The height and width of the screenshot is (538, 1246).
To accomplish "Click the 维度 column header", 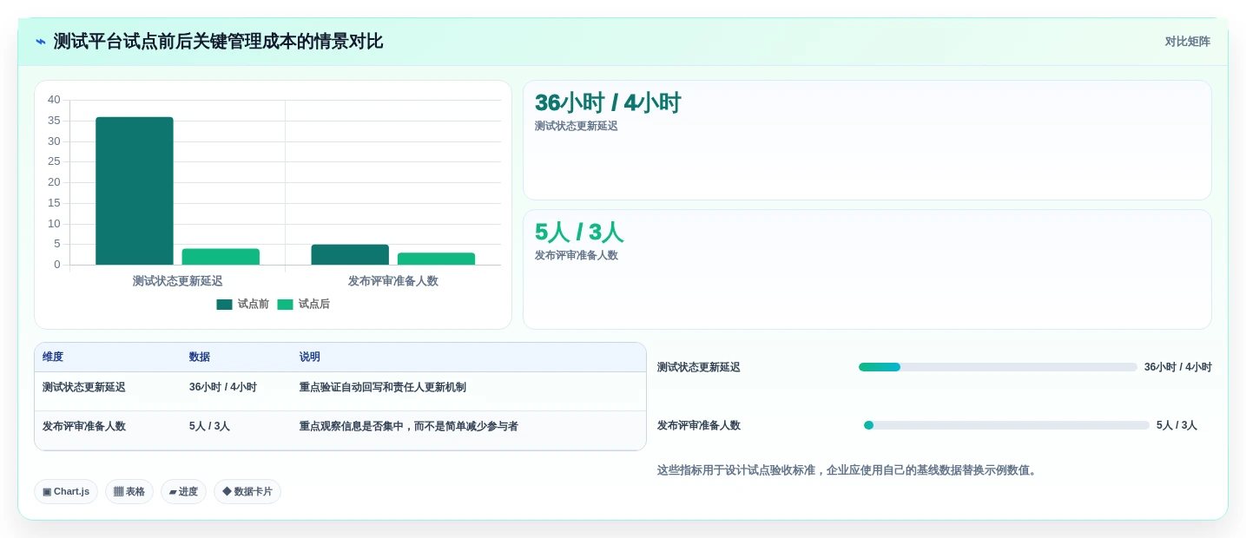I will [x=53, y=358].
